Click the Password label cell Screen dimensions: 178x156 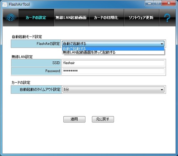pyautogui.click(x=36, y=71)
